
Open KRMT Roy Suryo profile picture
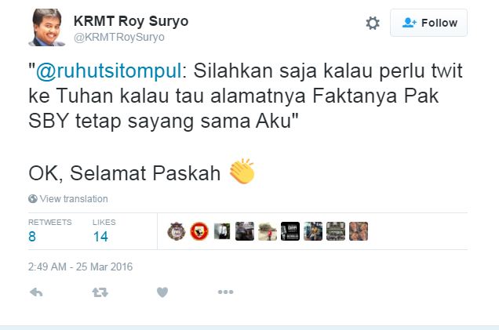[x=47, y=27]
